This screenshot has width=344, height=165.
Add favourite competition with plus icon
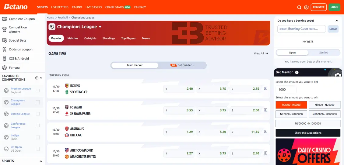point(37,78)
